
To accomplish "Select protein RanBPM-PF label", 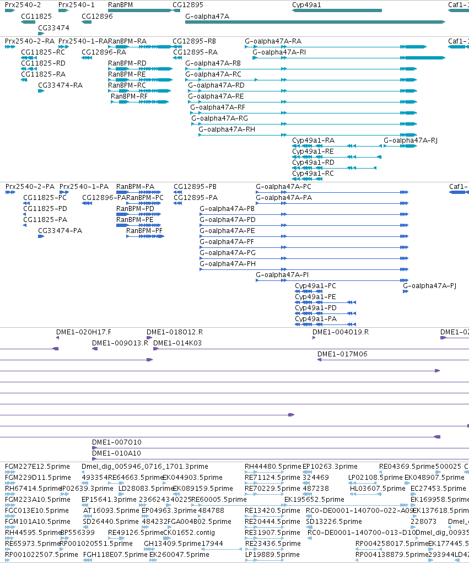I will (144, 231).
